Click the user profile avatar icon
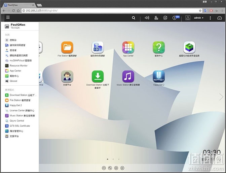This screenshot has width=226, height=173. (x=188, y=18)
